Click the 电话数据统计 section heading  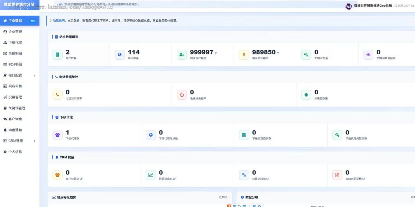pos(69,77)
